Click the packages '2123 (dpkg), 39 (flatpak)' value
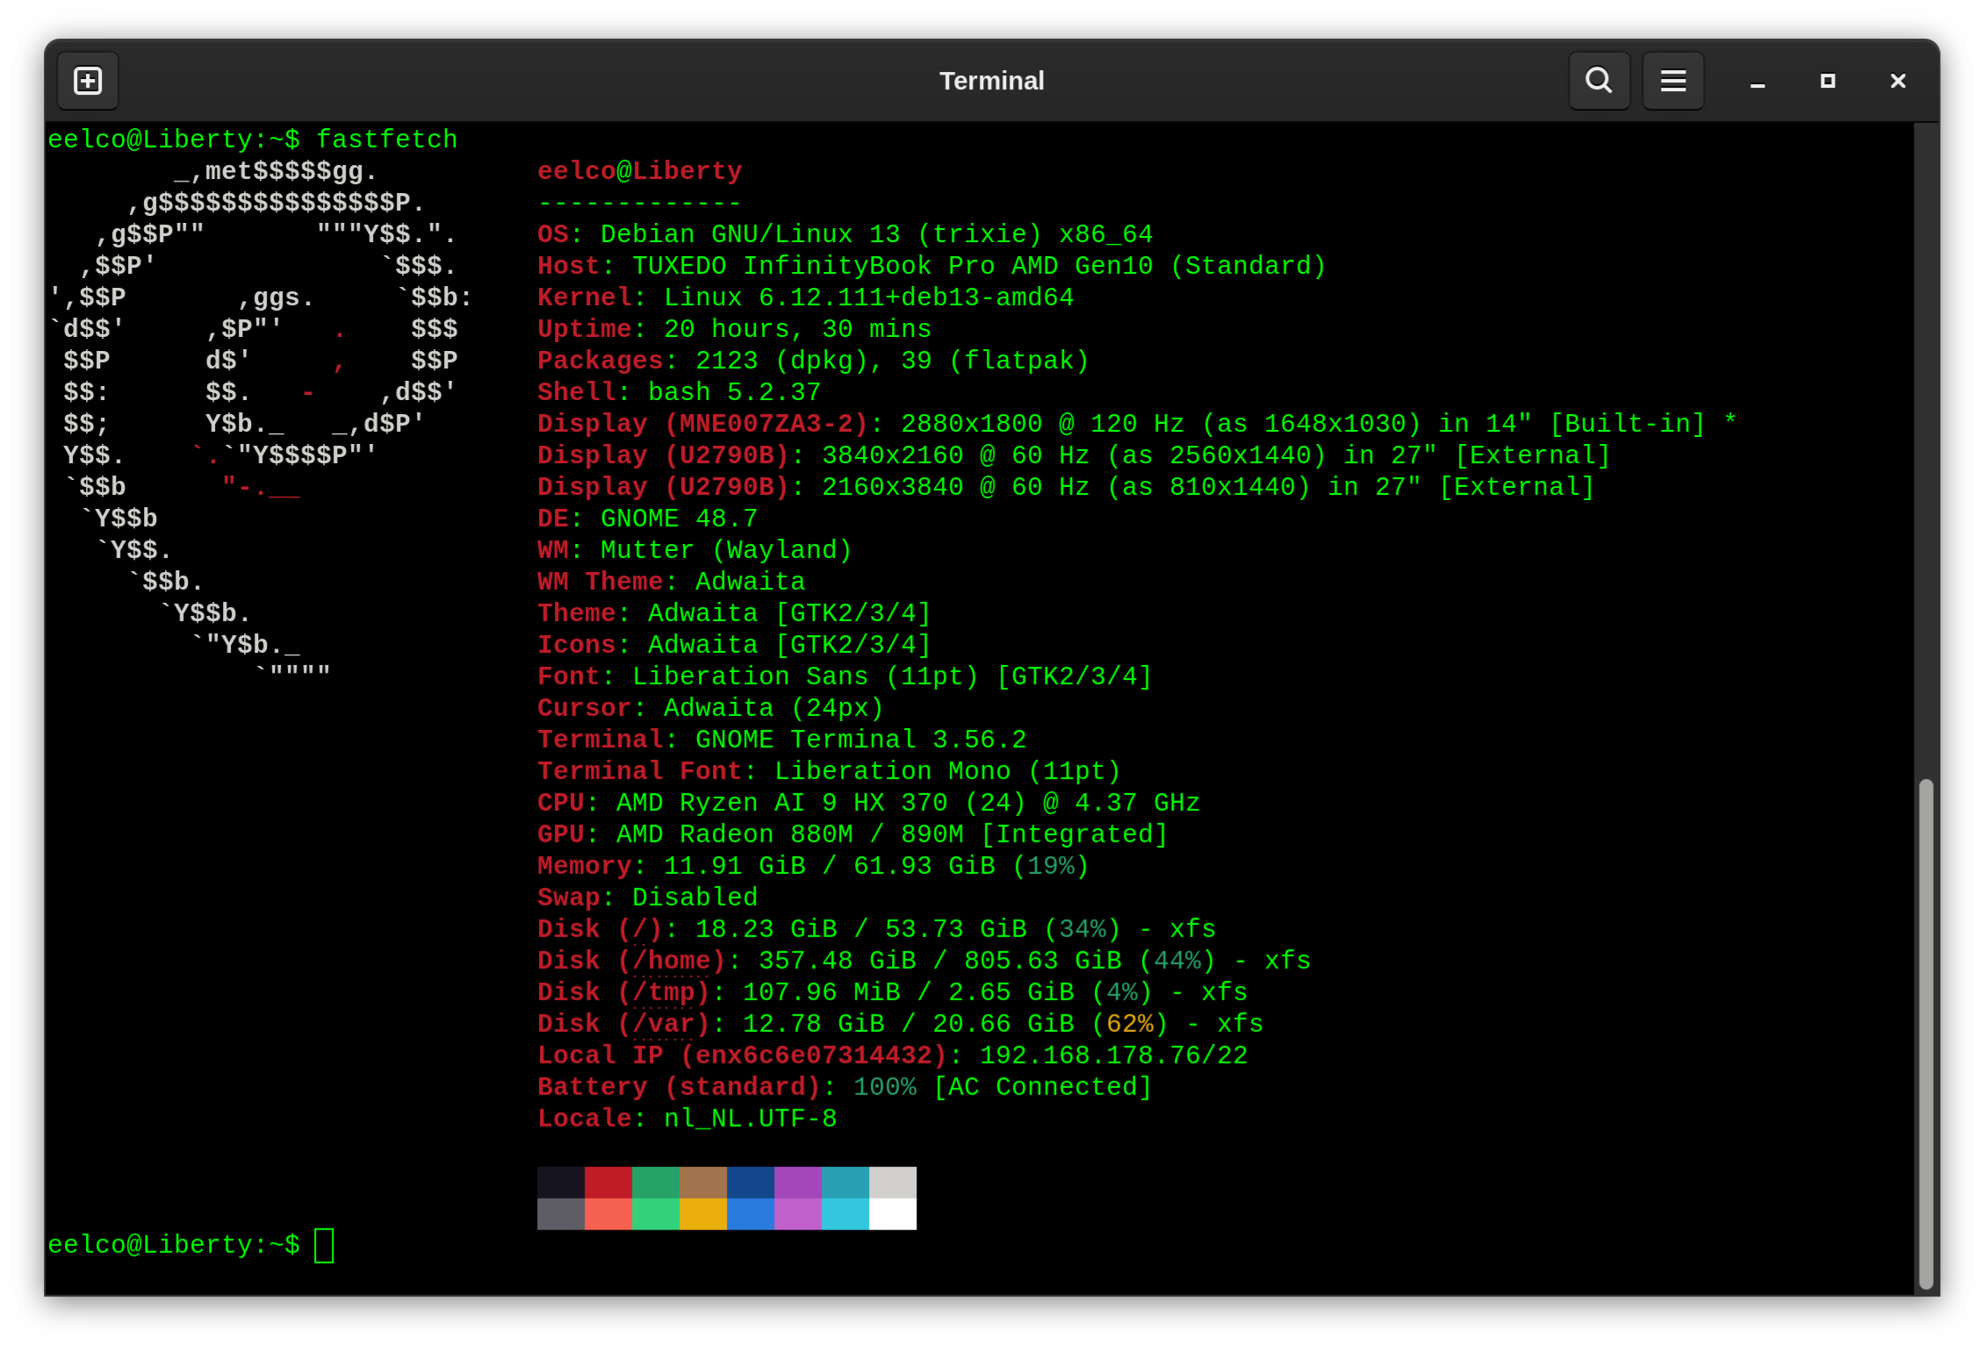Image resolution: width=1984 pixels, height=1346 pixels. (892, 361)
